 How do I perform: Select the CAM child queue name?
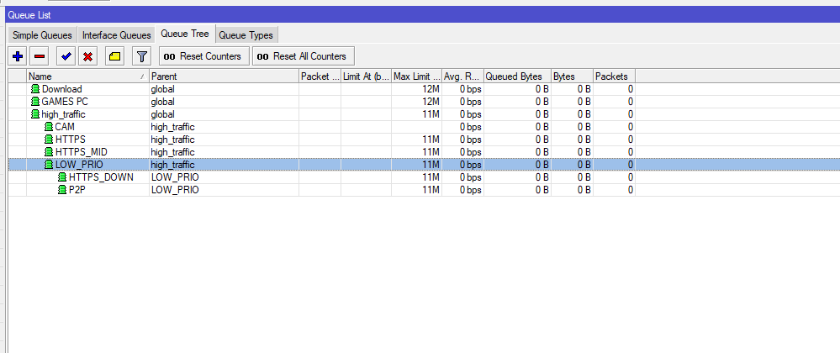click(65, 127)
